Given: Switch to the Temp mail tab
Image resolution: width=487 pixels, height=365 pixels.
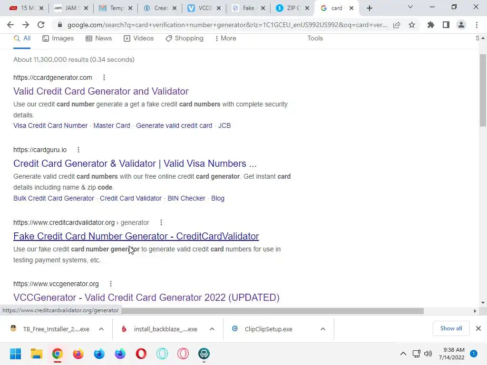Looking at the screenshot, I should pos(116,8).
